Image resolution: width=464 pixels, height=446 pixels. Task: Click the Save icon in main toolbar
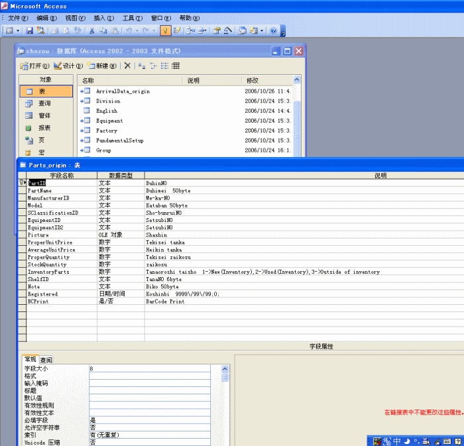29,30
